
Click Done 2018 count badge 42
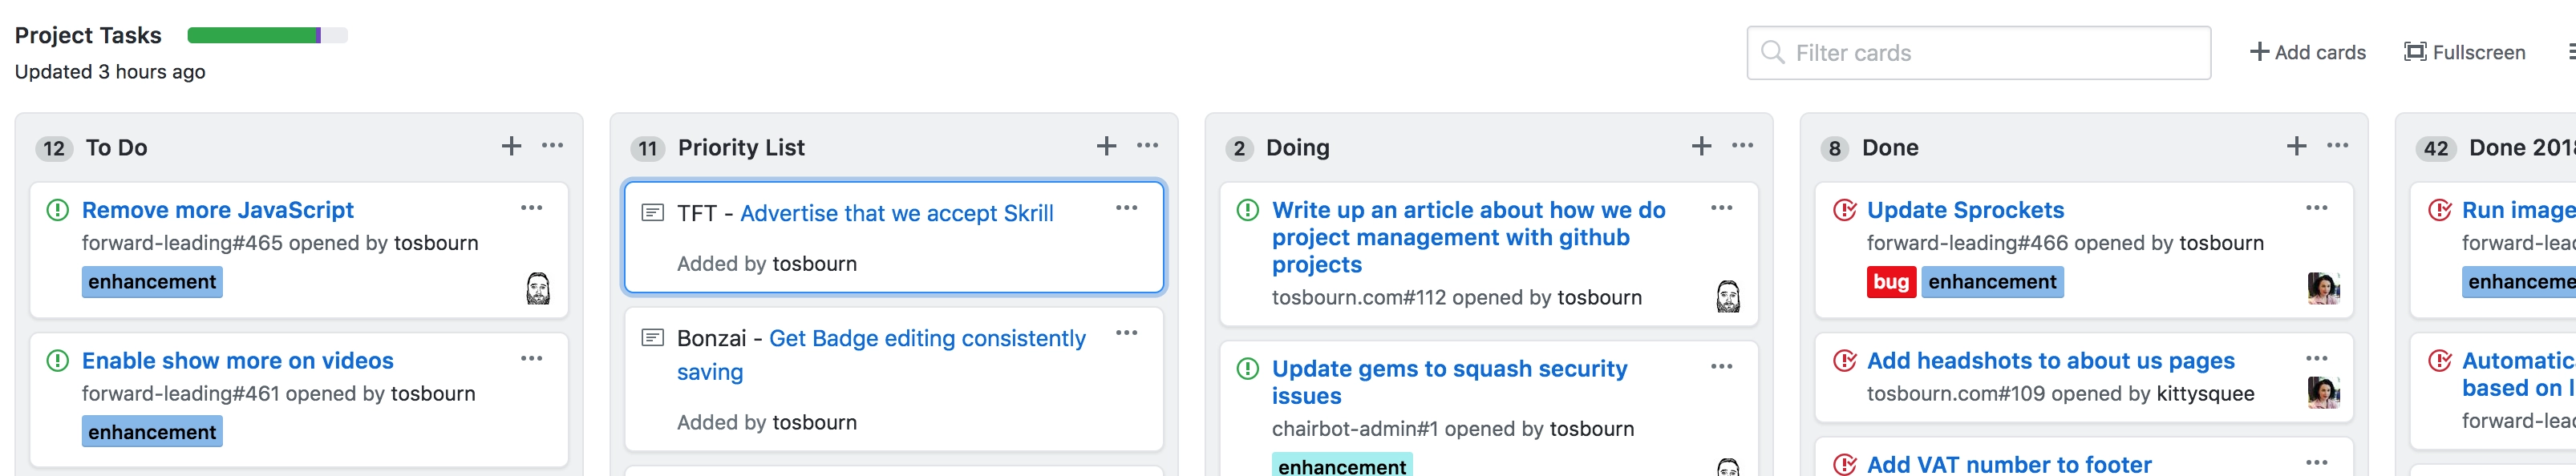tap(2436, 148)
